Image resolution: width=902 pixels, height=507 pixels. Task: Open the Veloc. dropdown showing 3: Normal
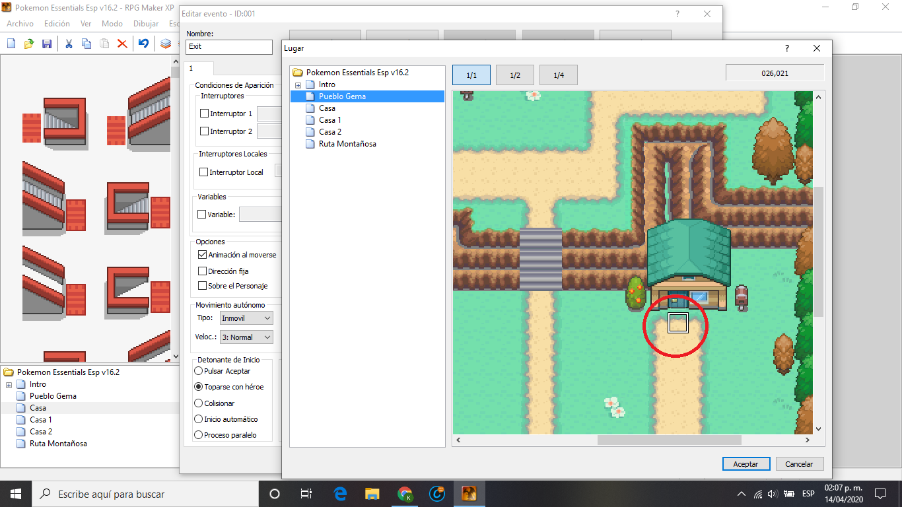[x=246, y=337]
